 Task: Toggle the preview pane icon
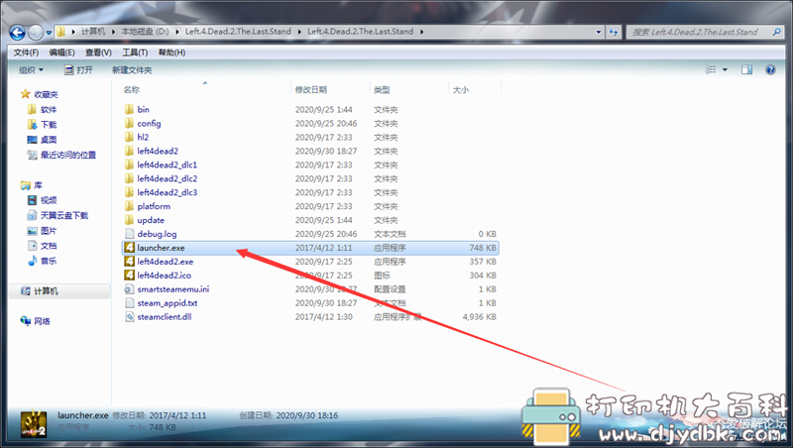point(747,69)
